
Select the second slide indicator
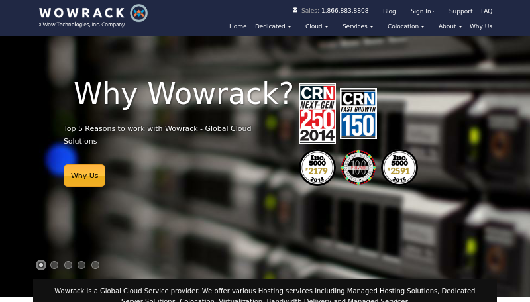54,265
